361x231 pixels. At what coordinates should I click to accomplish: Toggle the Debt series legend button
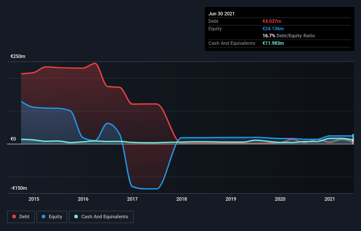coord(21,217)
